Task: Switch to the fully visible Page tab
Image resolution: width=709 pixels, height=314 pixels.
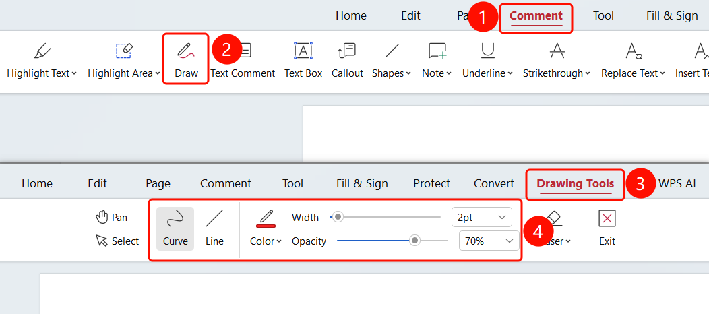Action: click(158, 183)
